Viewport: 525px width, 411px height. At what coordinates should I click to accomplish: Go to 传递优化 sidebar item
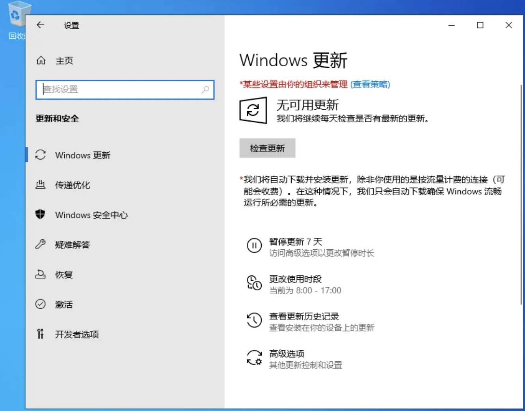125,185
